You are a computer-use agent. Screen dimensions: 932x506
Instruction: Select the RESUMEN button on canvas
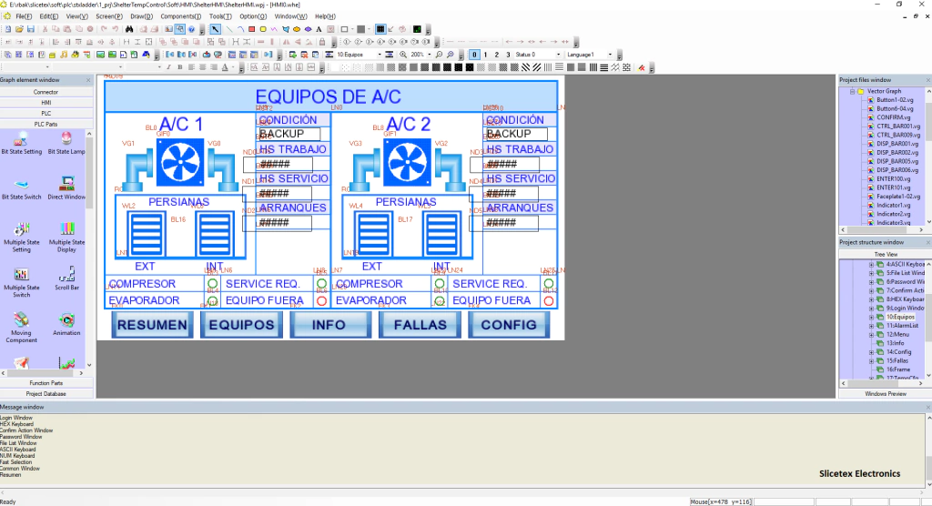coord(152,325)
